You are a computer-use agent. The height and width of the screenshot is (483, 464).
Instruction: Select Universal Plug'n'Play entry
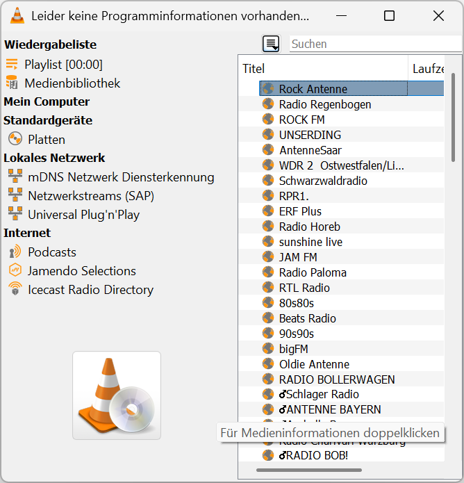pos(84,215)
